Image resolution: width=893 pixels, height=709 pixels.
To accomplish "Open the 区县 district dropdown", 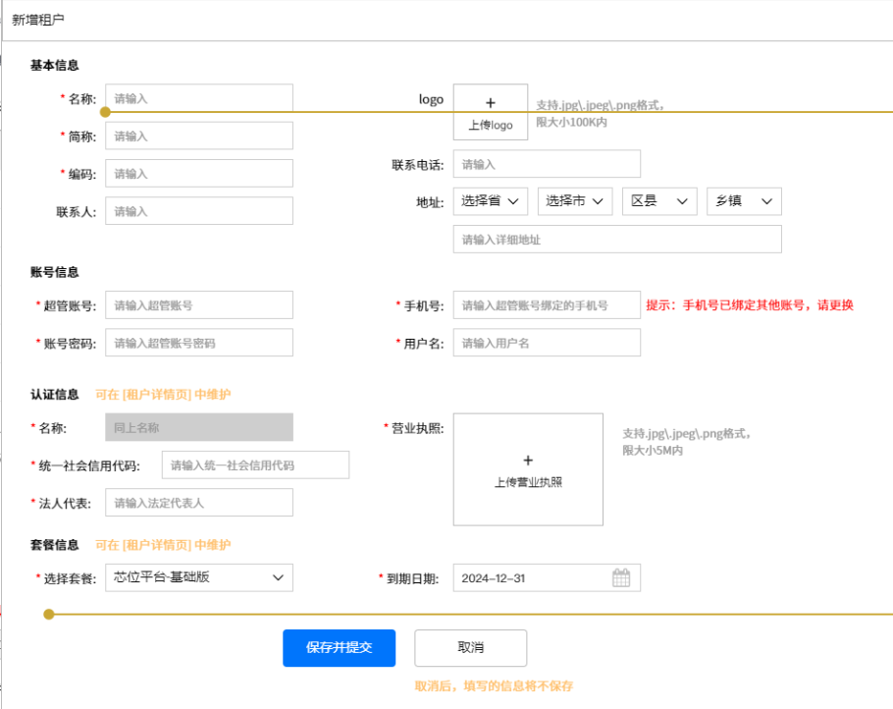I will tap(659, 201).
